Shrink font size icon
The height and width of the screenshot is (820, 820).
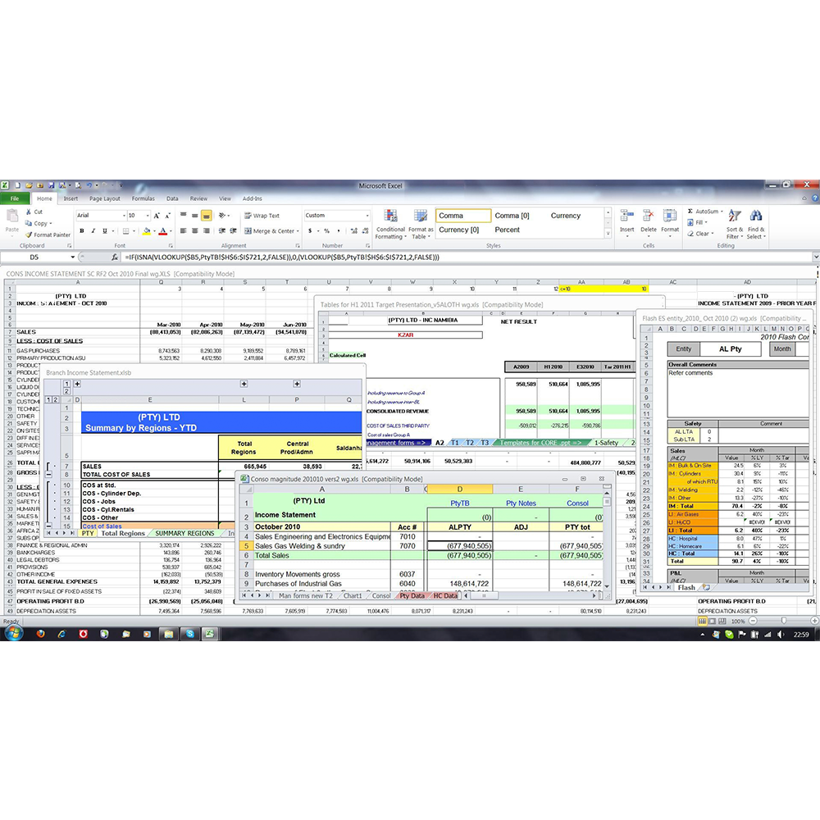pos(167,216)
